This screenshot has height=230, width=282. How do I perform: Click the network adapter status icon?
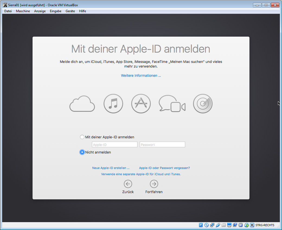pos(212,225)
